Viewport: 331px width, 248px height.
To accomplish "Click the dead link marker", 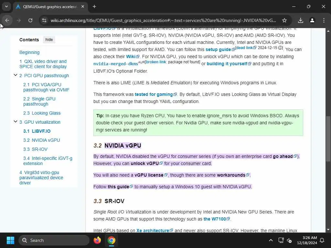I will coord(246,48).
